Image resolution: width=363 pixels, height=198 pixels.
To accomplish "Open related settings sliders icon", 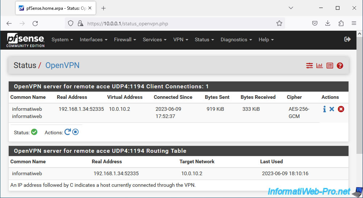I will [309, 66].
